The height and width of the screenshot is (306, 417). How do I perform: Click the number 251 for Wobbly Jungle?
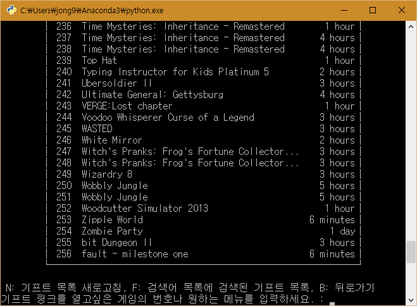(x=64, y=197)
